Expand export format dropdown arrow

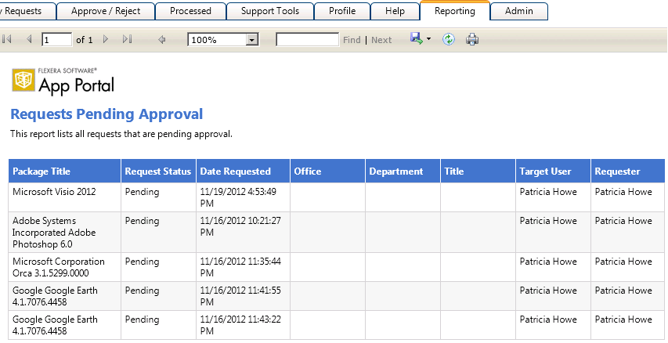click(x=429, y=40)
